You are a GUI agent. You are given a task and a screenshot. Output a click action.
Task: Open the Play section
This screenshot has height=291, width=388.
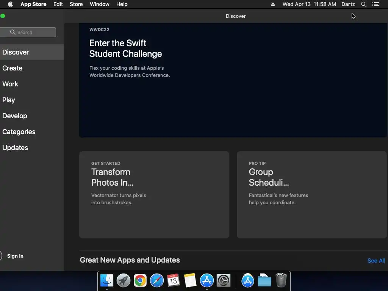coord(32,100)
